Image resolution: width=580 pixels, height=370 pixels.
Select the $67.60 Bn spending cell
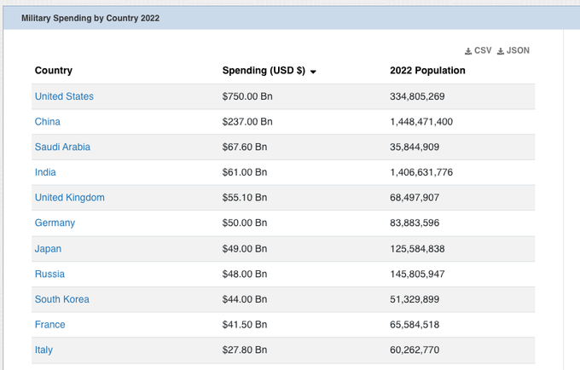pyautogui.click(x=245, y=147)
